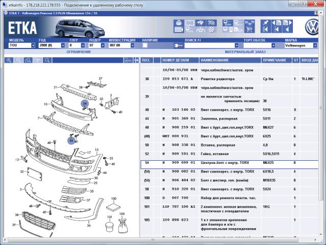Go to next page with right-arrow page icon

coord(287,22)
